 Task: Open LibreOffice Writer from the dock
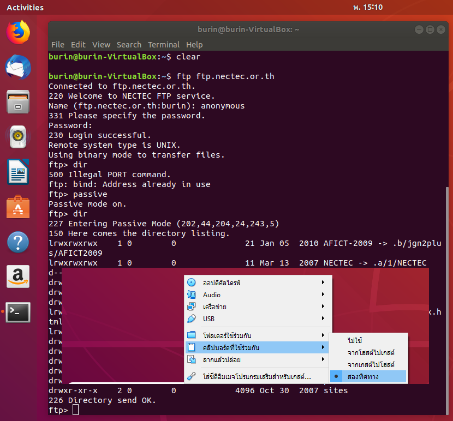coord(18,172)
